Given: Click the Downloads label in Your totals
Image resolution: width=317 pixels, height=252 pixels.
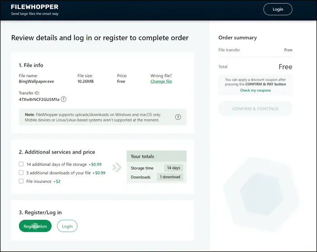Looking at the screenshot, I should point(140,177).
